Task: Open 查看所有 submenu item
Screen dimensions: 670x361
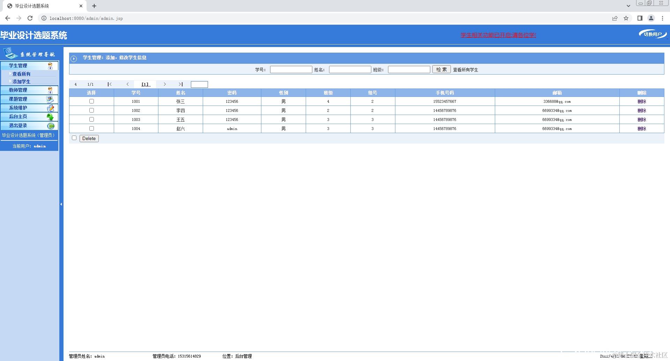Action: [21, 74]
